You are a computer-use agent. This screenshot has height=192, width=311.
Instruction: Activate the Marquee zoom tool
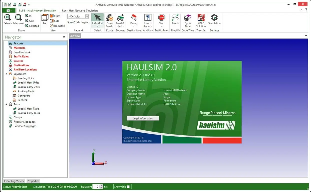coord(18,19)
